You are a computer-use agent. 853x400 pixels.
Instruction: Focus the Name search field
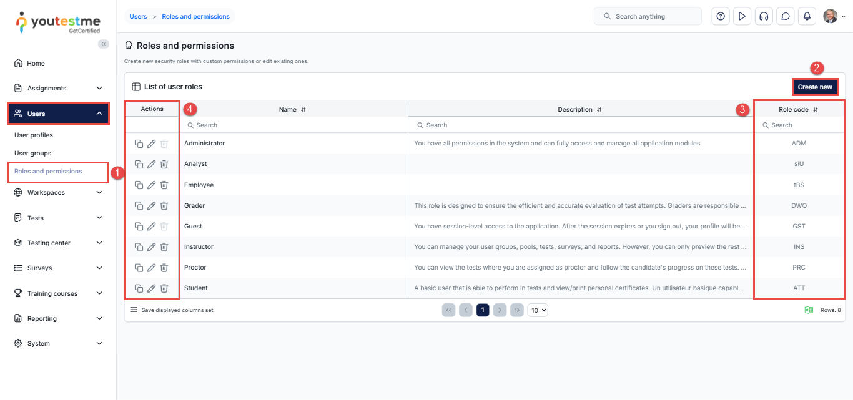click(293, 125)
